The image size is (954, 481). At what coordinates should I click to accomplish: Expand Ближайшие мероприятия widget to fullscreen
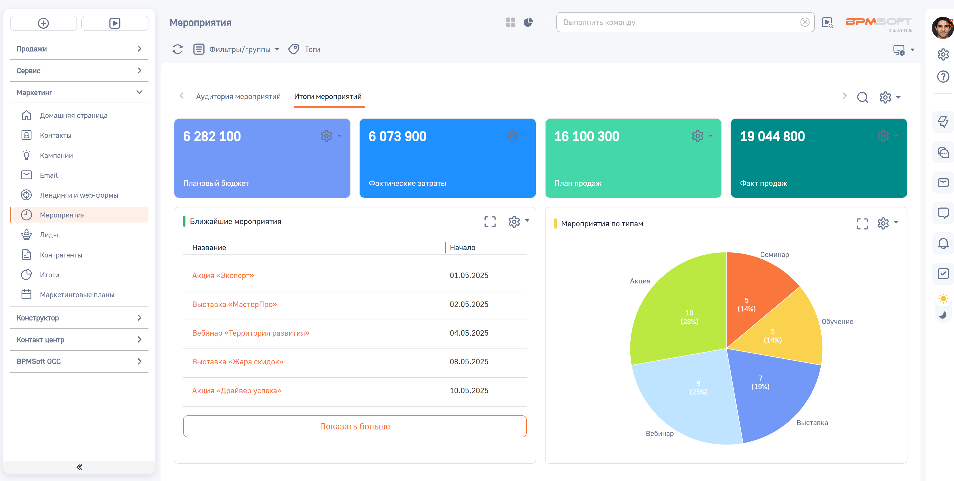[490, 222]
